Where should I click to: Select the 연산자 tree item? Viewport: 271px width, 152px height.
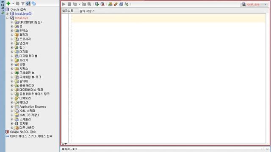(x=24, y=43)
